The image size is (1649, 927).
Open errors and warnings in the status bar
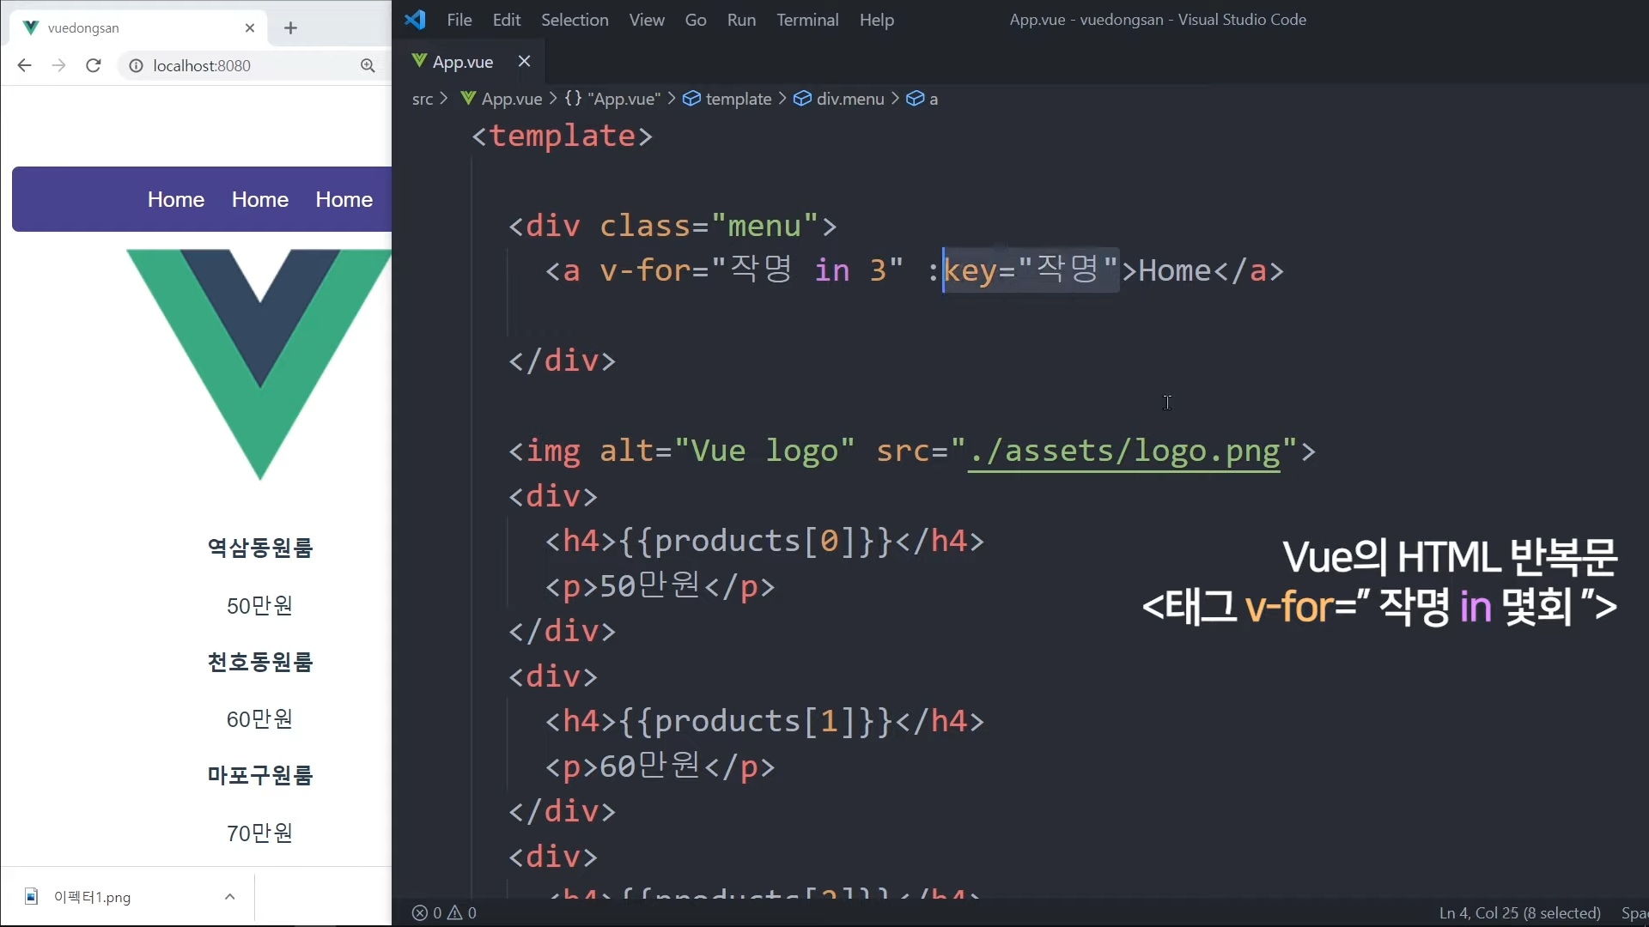coord(444,913)
